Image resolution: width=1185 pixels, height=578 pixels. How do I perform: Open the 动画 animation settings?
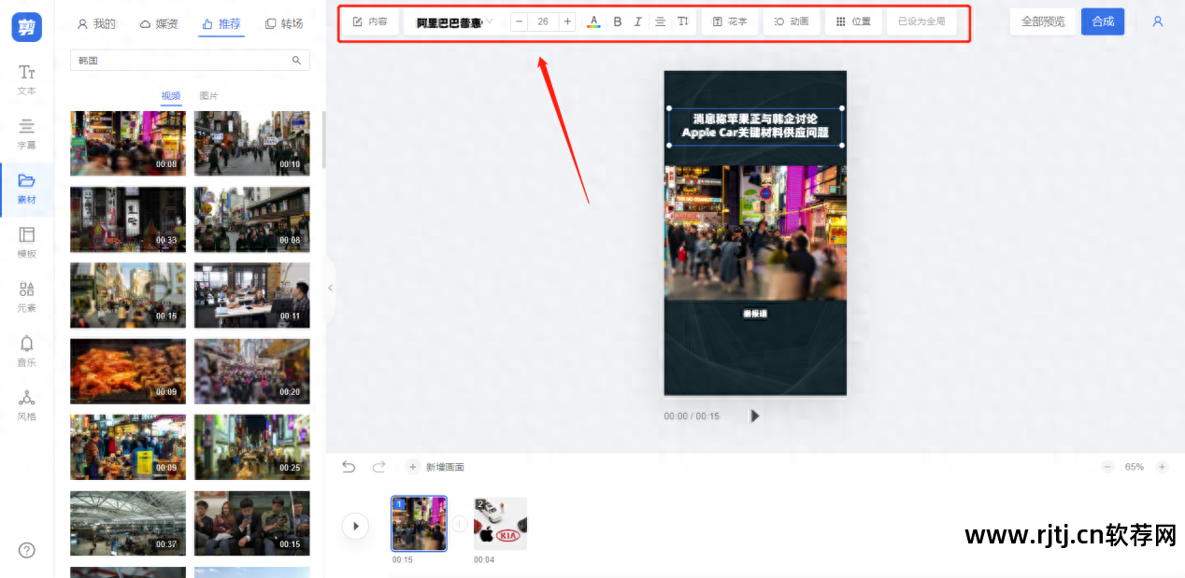point(792,21)
